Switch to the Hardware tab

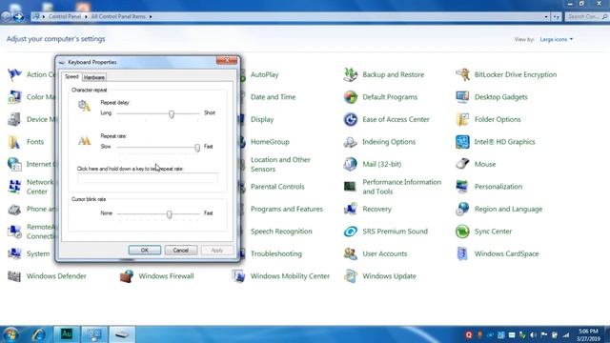[x=94, y=77]
